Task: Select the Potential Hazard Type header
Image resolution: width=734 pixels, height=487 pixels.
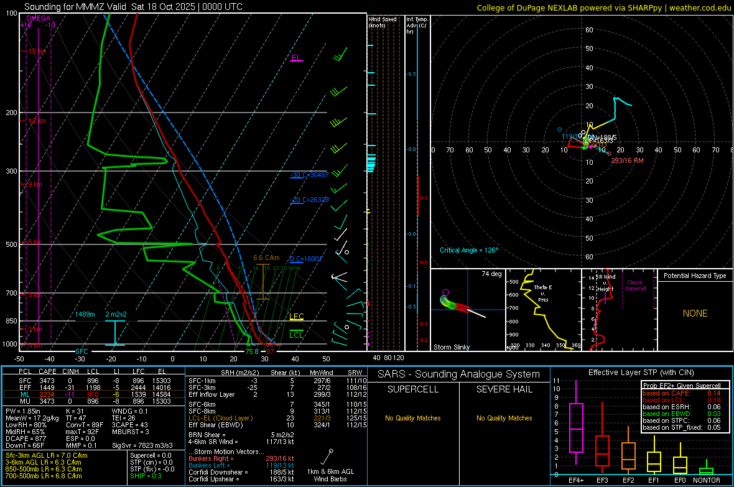Action: tap(695, 276)
